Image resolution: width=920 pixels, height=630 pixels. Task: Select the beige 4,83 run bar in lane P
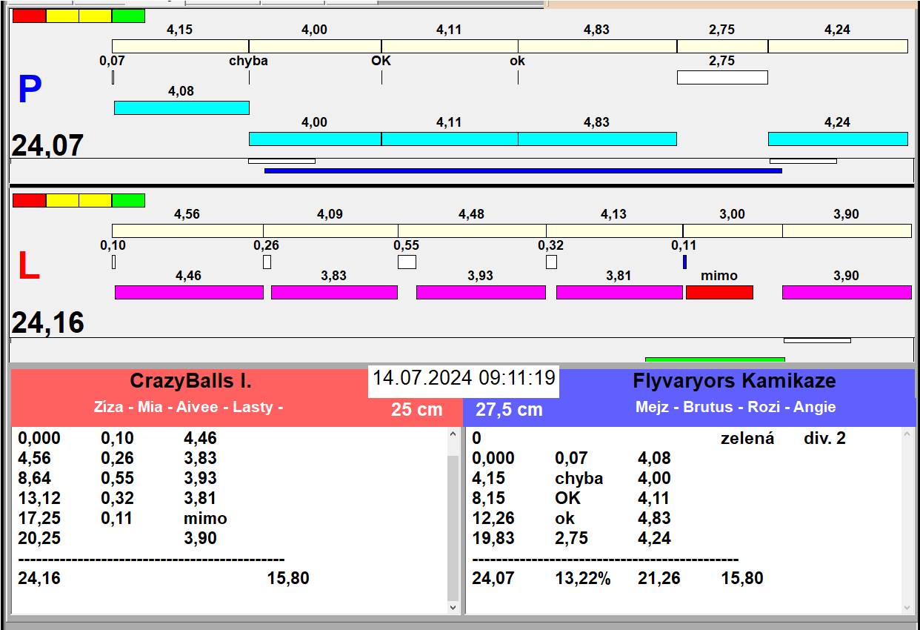pyautogui.click(x=597, y=46)
